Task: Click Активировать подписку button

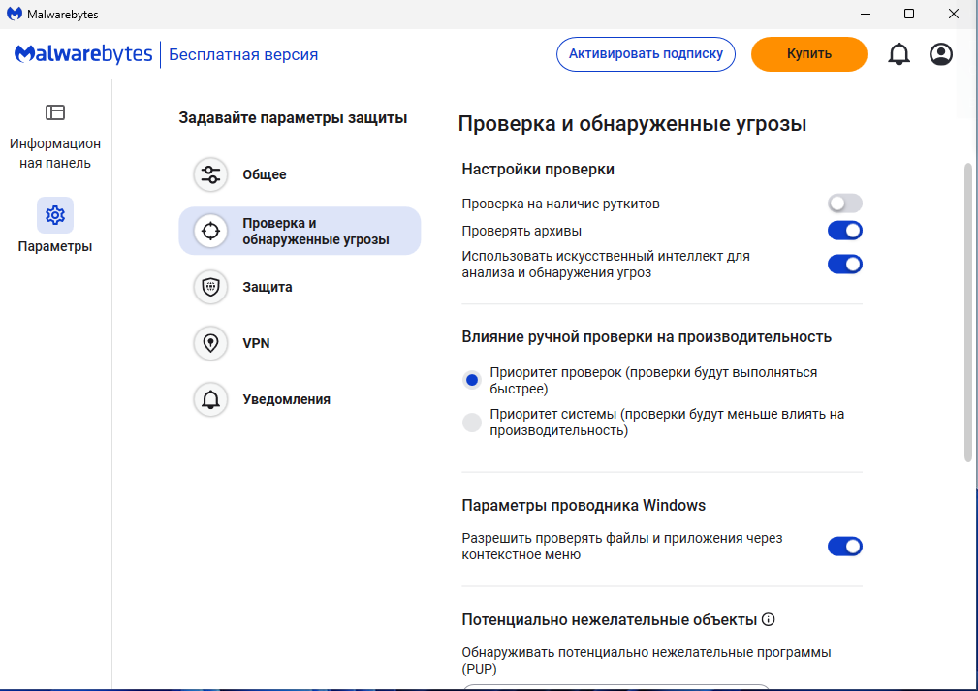Action: tap(646, 54)
